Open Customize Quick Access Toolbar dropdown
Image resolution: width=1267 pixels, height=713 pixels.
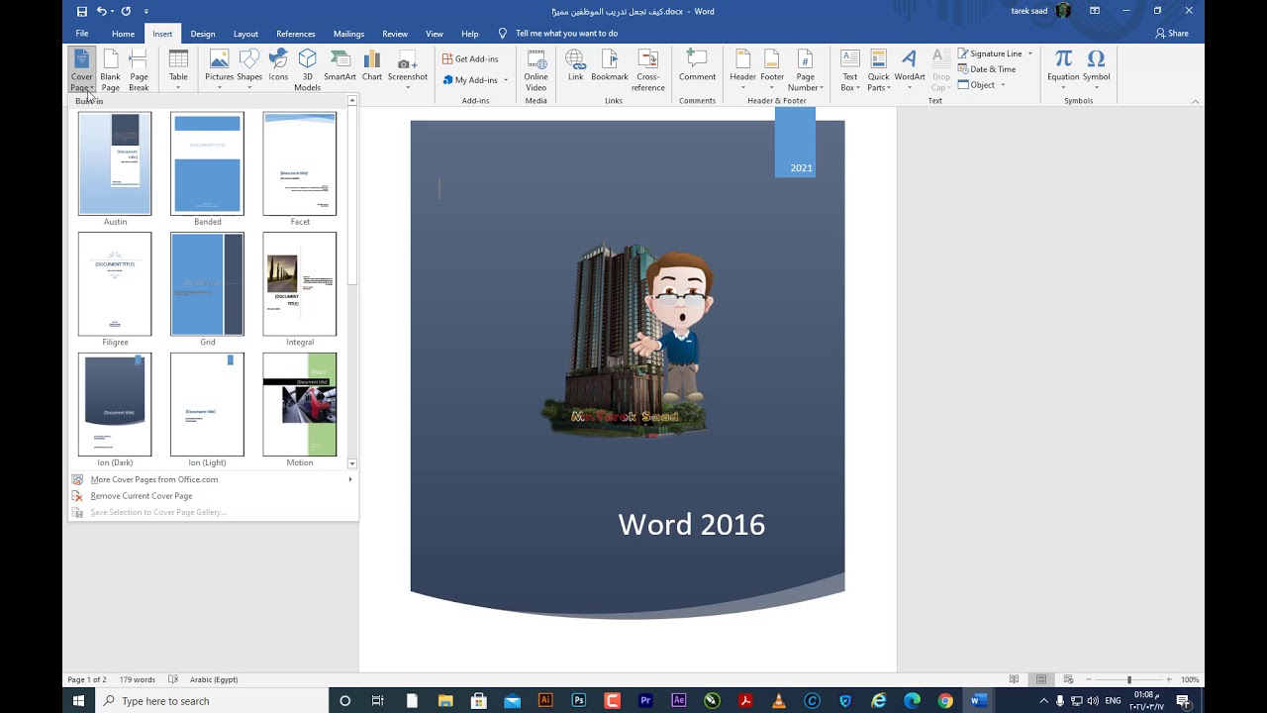click(x=146, y=12)
